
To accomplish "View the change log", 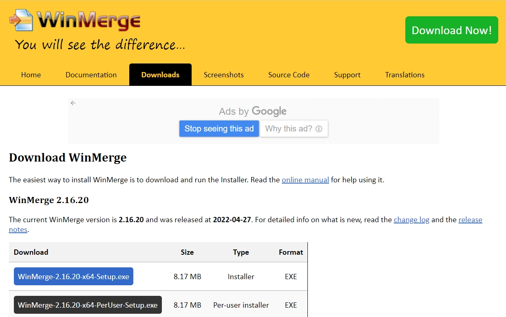I will (x=411, y=219).
